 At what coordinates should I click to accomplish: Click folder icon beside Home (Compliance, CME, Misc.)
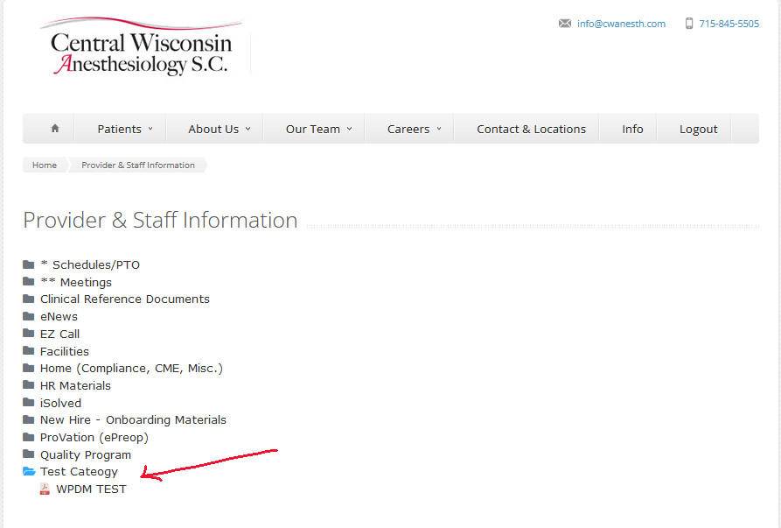28,368
